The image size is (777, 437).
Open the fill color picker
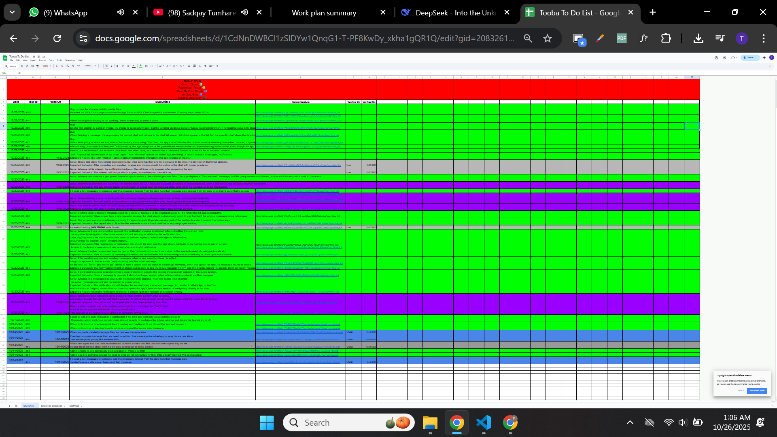(140, 66)
